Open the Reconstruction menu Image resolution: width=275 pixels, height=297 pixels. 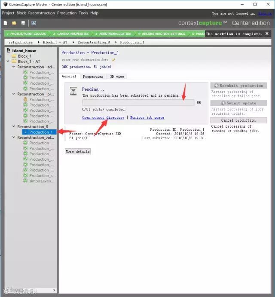click(x=42, y=13)
